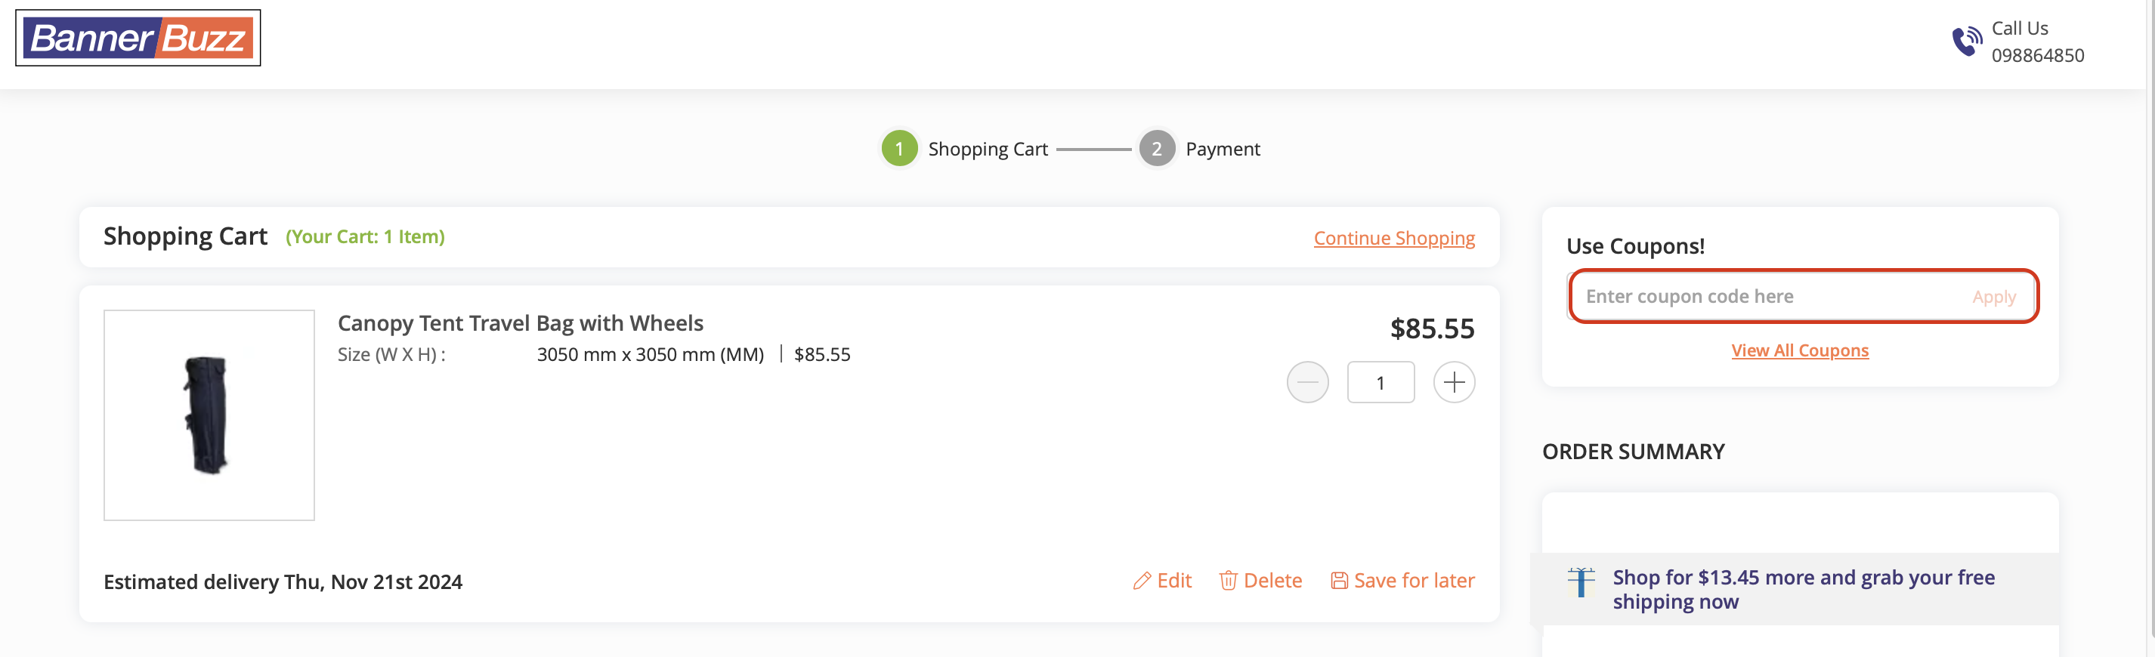Focus the coupon code input field
This screenshot has height=657, width=2155.
[x=1765, y=297]
